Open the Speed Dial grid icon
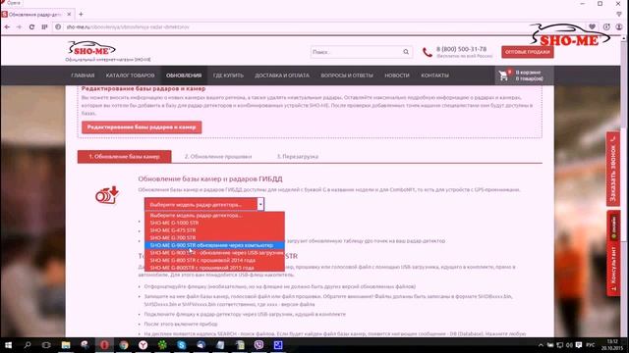Screen dimensions: 629x353 click(44, 26)
